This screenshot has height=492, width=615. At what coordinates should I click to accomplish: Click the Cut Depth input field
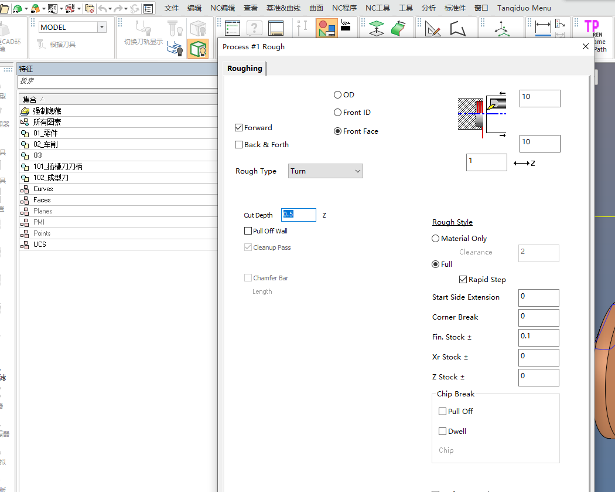coord(299,215)
